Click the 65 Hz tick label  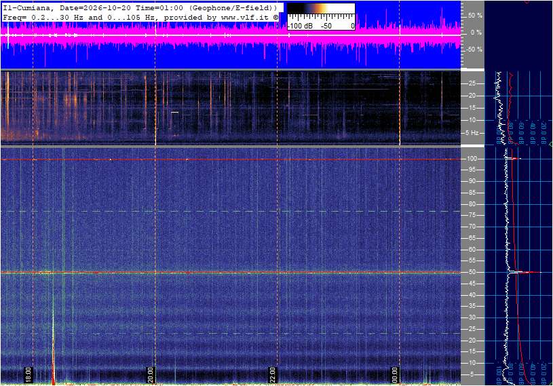[x=472, y=238]
